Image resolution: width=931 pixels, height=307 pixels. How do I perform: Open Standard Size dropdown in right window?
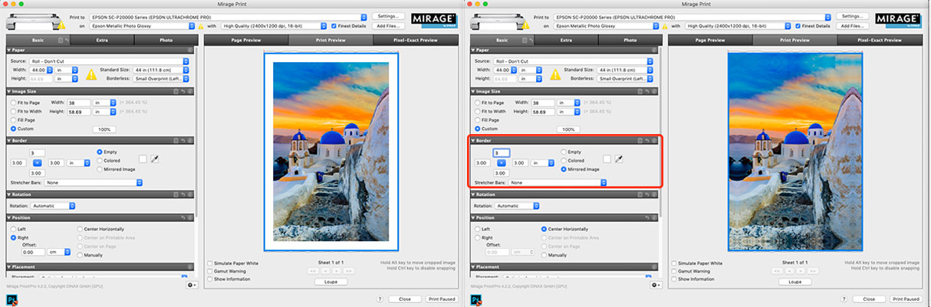point(626,70)
